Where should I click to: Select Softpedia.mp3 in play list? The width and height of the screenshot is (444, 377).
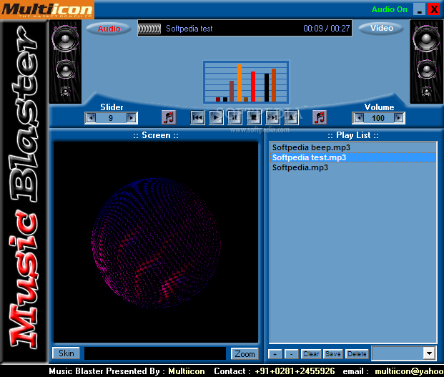pos(352,167)
